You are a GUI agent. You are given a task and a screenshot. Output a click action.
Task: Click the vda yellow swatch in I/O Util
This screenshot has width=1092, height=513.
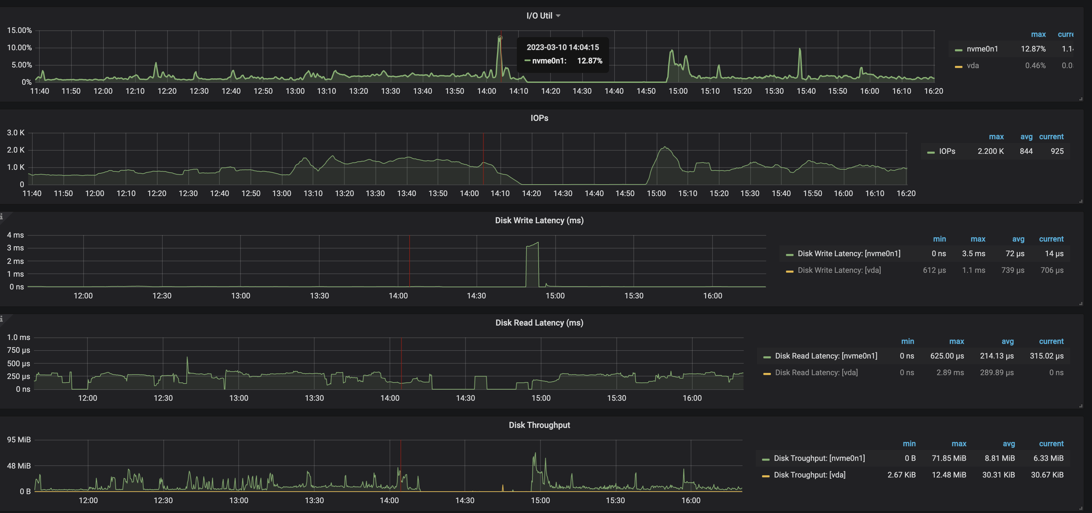coord(958,67)
